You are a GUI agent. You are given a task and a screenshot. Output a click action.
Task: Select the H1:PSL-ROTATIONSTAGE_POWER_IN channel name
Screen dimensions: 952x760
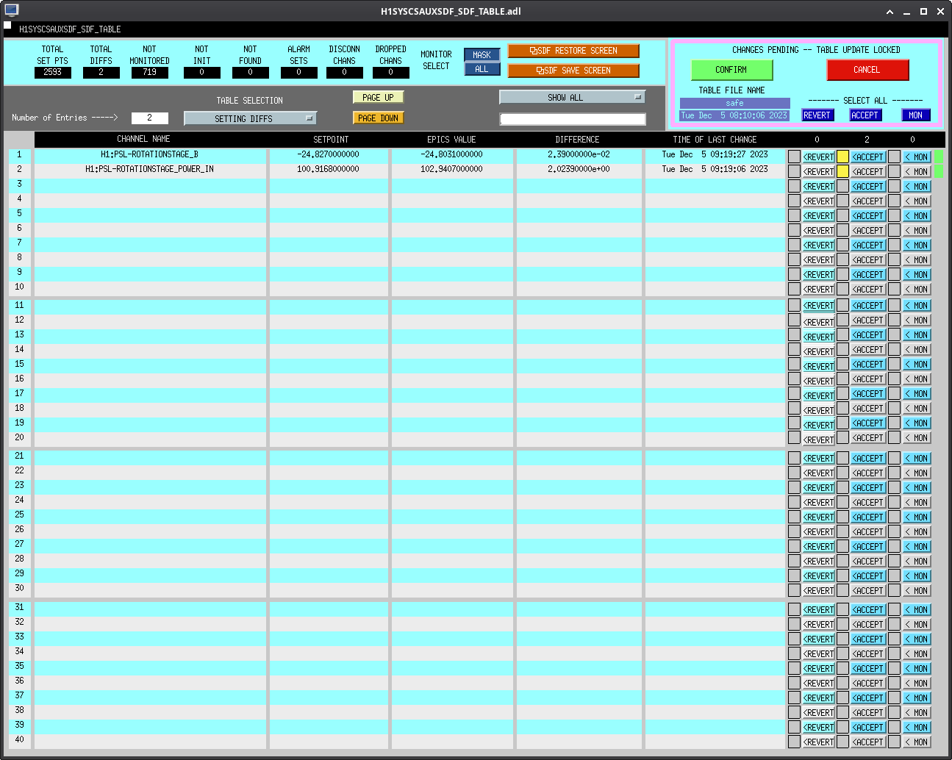click(150, 169)
